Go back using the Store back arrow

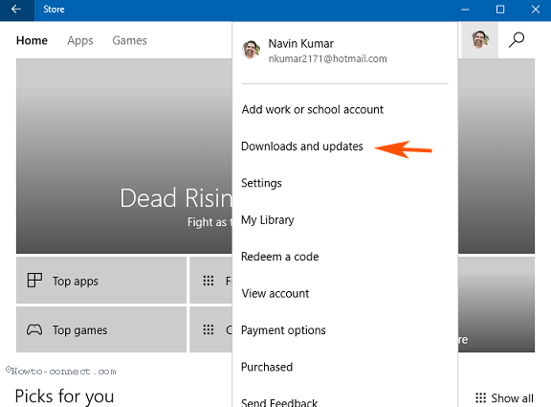tap(16, 10)
